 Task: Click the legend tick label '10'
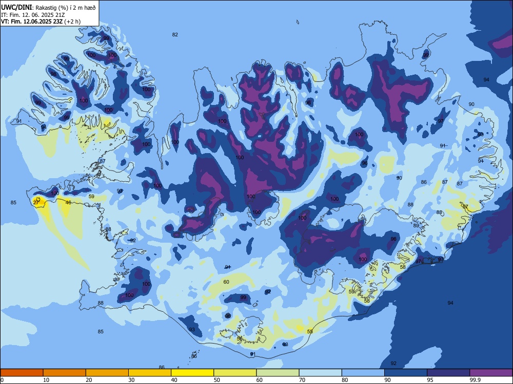[x=46, y=380]
